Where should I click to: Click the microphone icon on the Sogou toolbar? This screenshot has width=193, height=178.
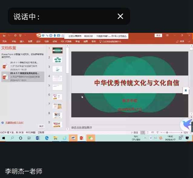coord(55,35)
